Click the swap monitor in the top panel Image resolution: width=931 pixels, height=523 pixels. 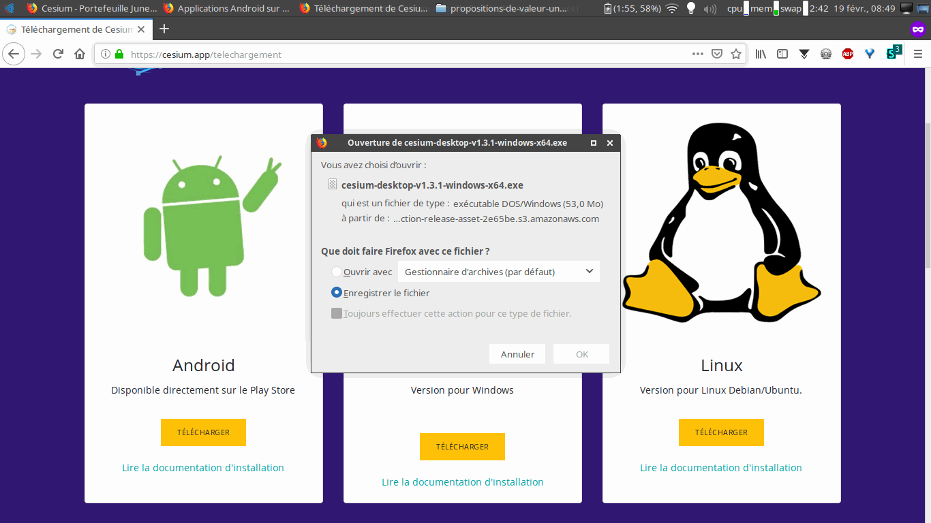[x=794, y=8]
